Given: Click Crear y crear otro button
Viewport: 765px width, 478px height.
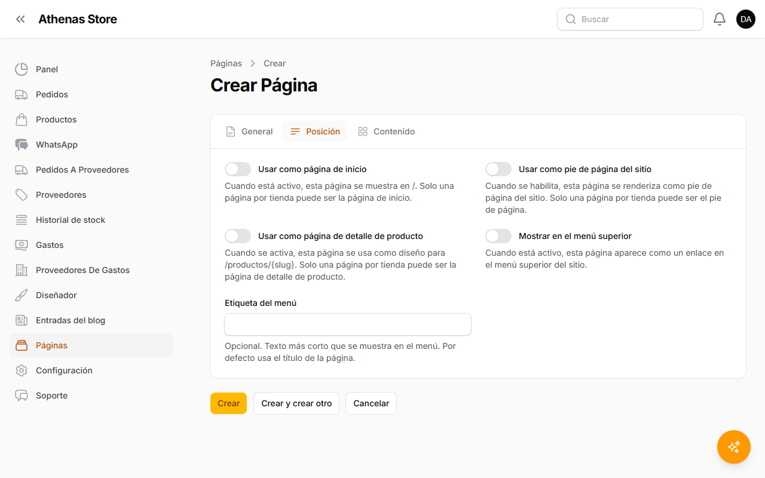Looking at the screenshot, I should pyautogui.click(x=296, y=403).
